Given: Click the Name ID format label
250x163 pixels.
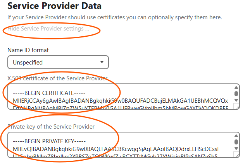Looking at the screenshot, I should click(x=28, y=50).
